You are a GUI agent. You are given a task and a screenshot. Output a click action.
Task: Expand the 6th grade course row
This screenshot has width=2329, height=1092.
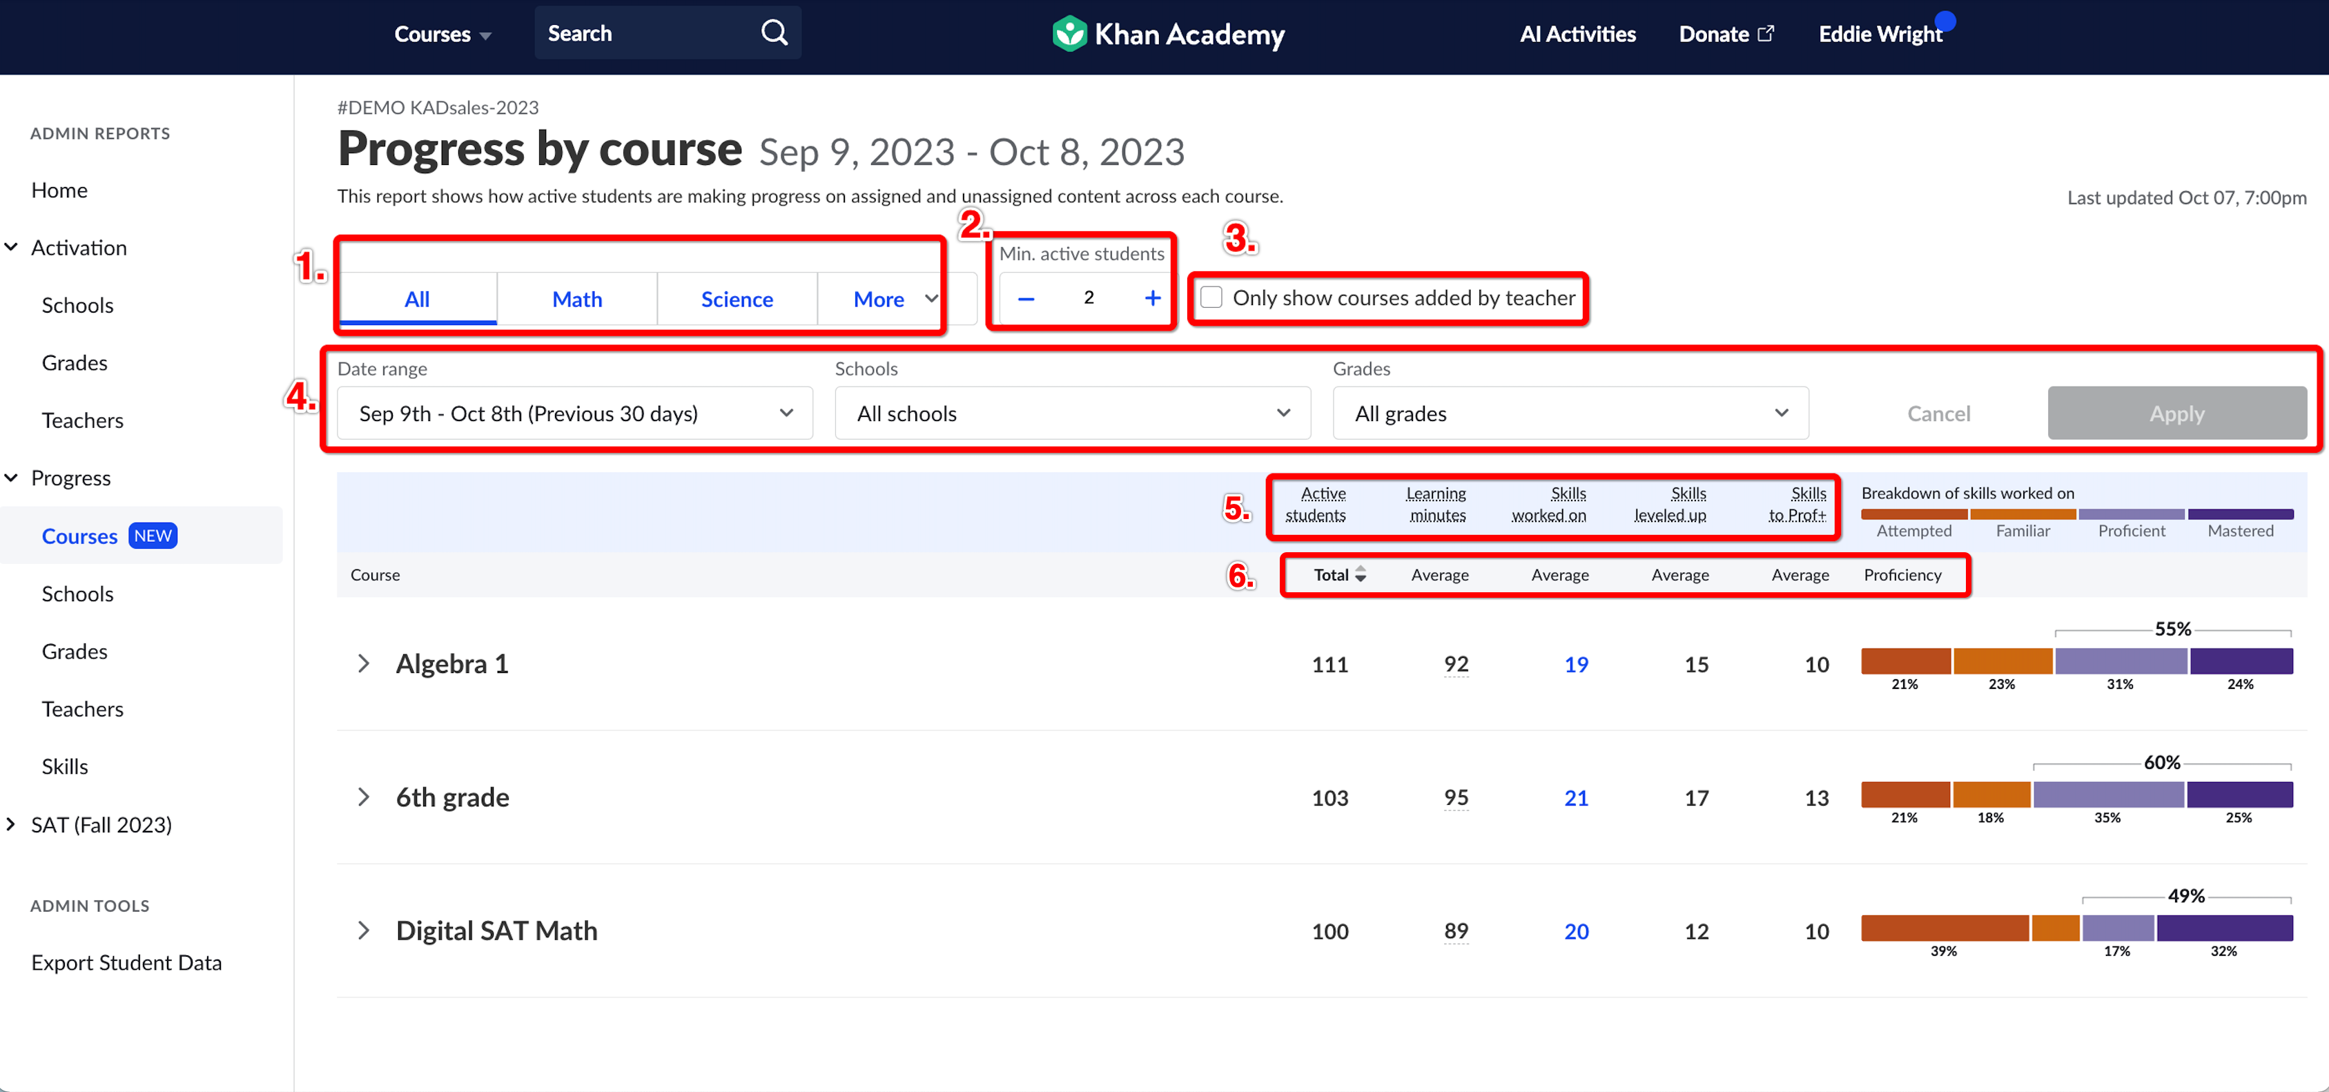(364, 797)
